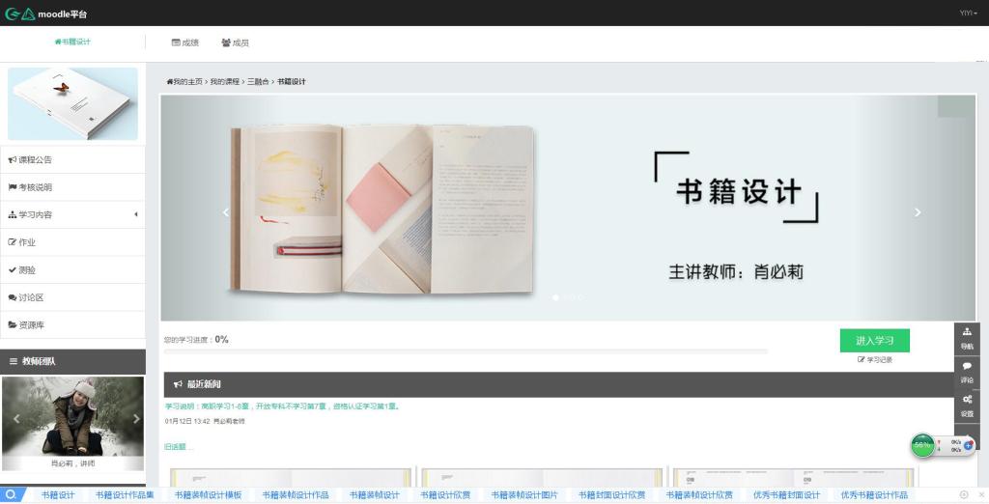
Task: Click the blue search icon in bottom bar
Action: 12,494
